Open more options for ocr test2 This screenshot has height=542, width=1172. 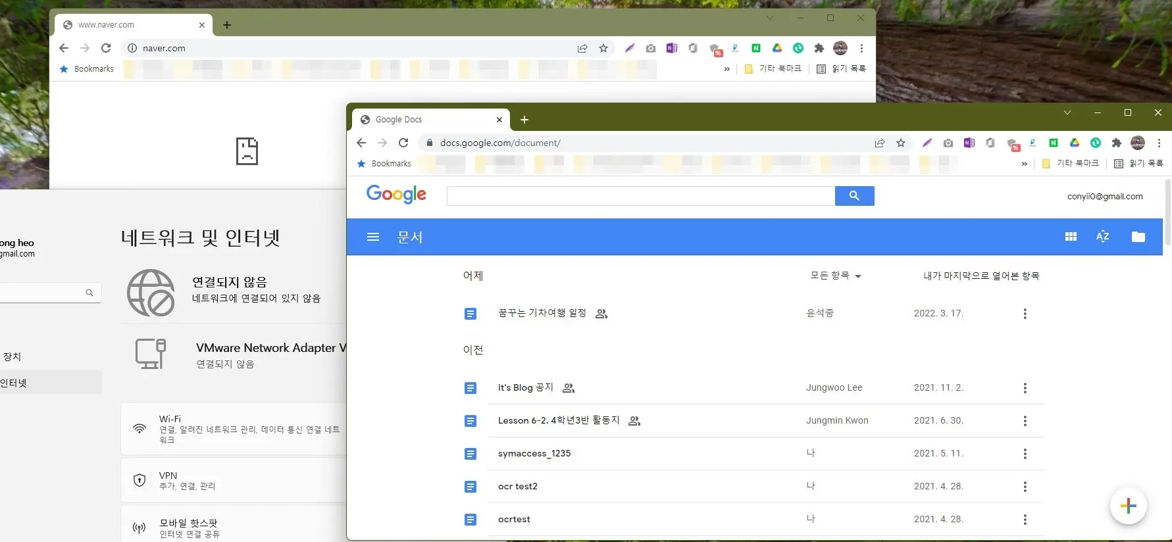coord(1025,487)
